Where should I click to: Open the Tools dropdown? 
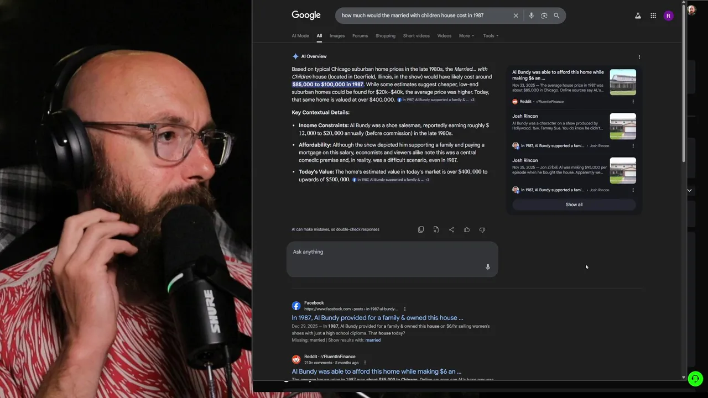click(491, 36)
